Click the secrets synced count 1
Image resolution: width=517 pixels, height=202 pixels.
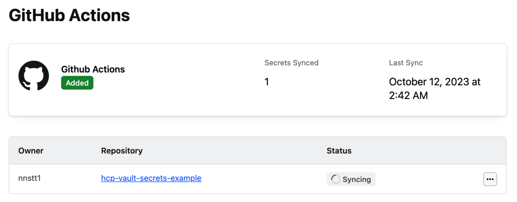(267, 82)
